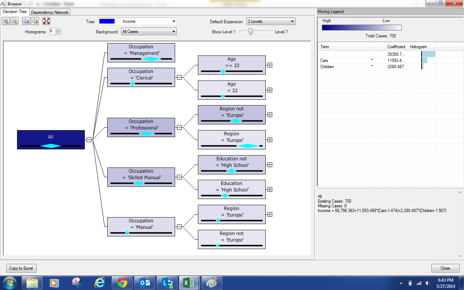Collapse the All root node
Image resolution: width=464 pixels, height=290 pixels.
pos(89,140)
